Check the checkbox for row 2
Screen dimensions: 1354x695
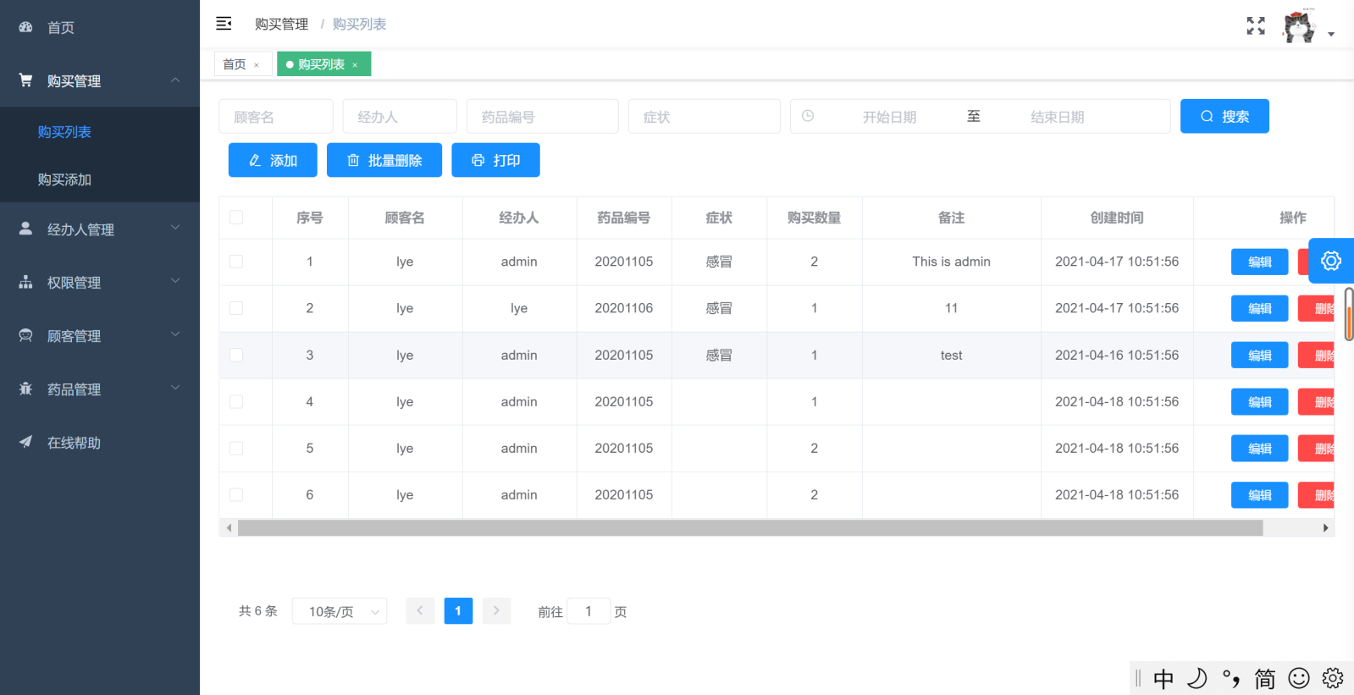[236, 308]
